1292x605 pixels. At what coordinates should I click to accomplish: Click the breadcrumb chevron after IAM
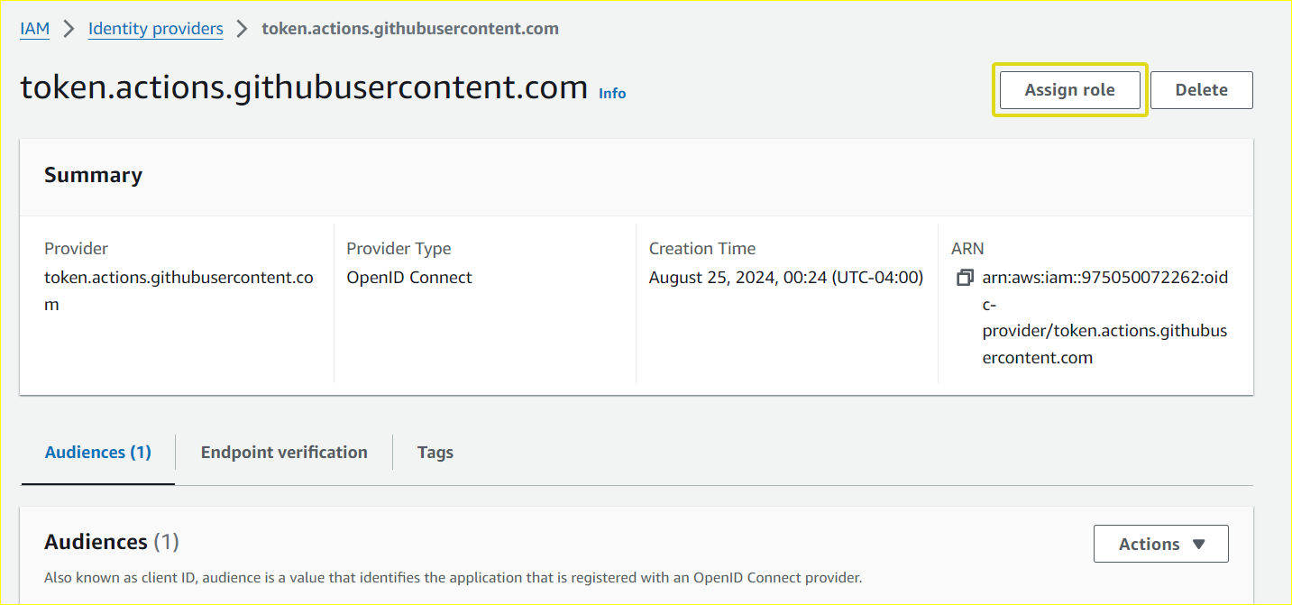[67, 28]
